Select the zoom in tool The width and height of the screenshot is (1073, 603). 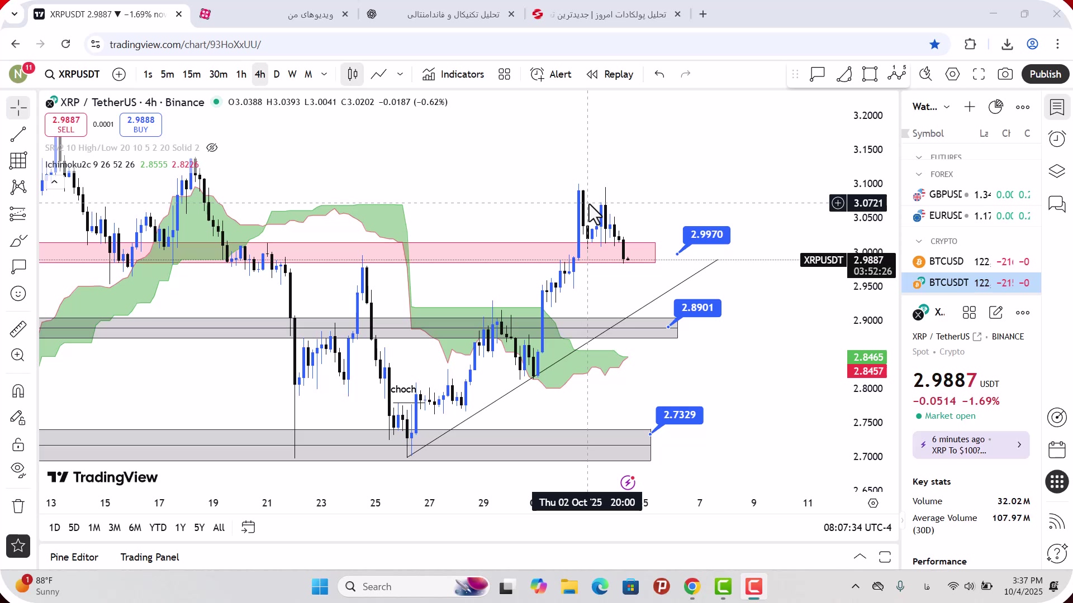pos(18,355)
